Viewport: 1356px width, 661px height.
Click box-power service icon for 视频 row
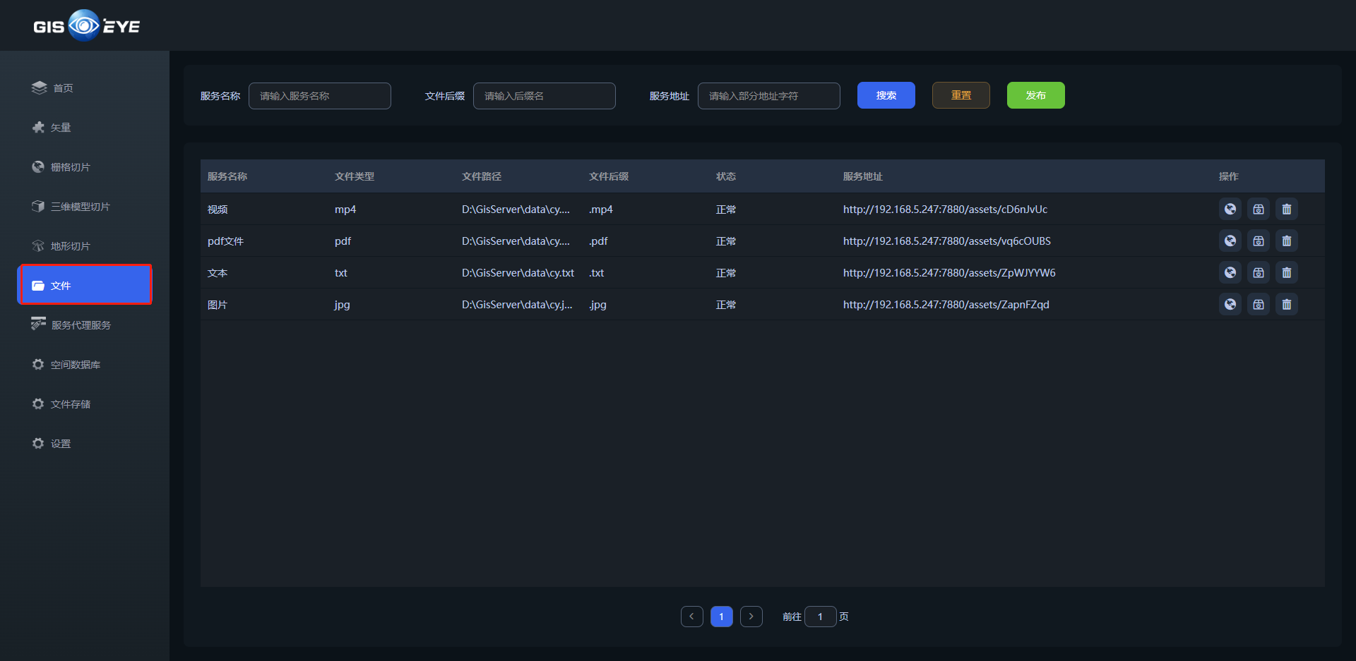coord(1259,209)
